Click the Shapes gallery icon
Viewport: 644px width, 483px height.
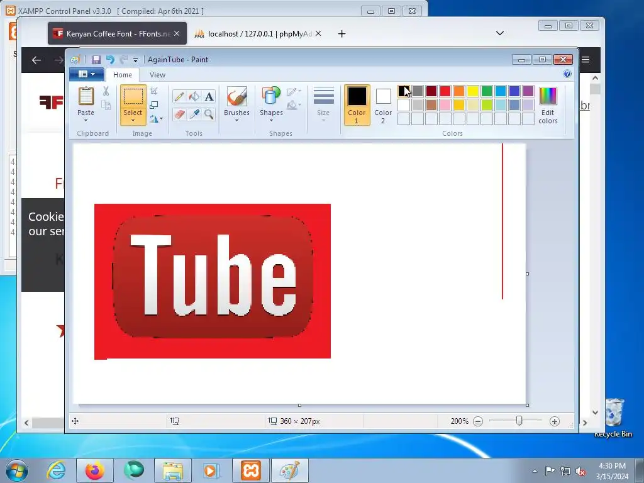point(271,96)
